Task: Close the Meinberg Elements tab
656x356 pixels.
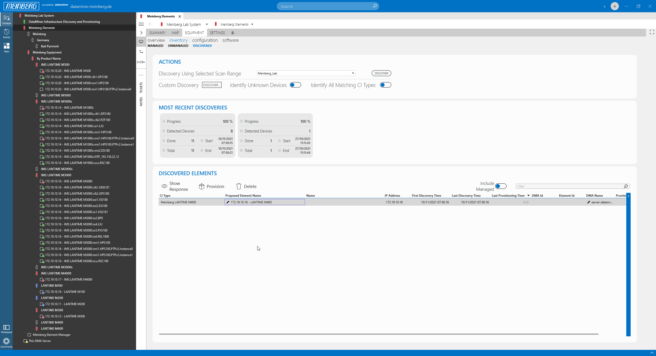Action: [x=180, y=16]
